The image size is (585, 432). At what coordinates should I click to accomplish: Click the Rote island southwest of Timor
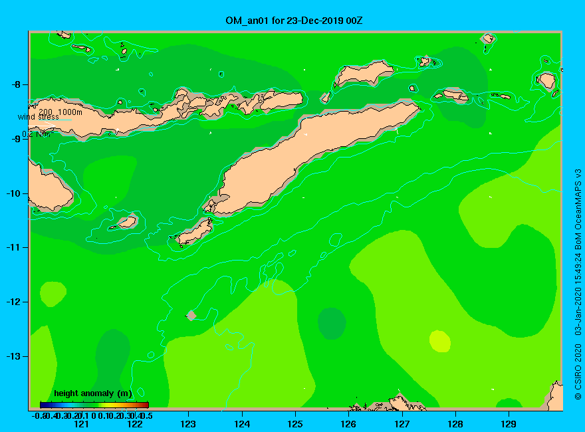coord(194,233)
